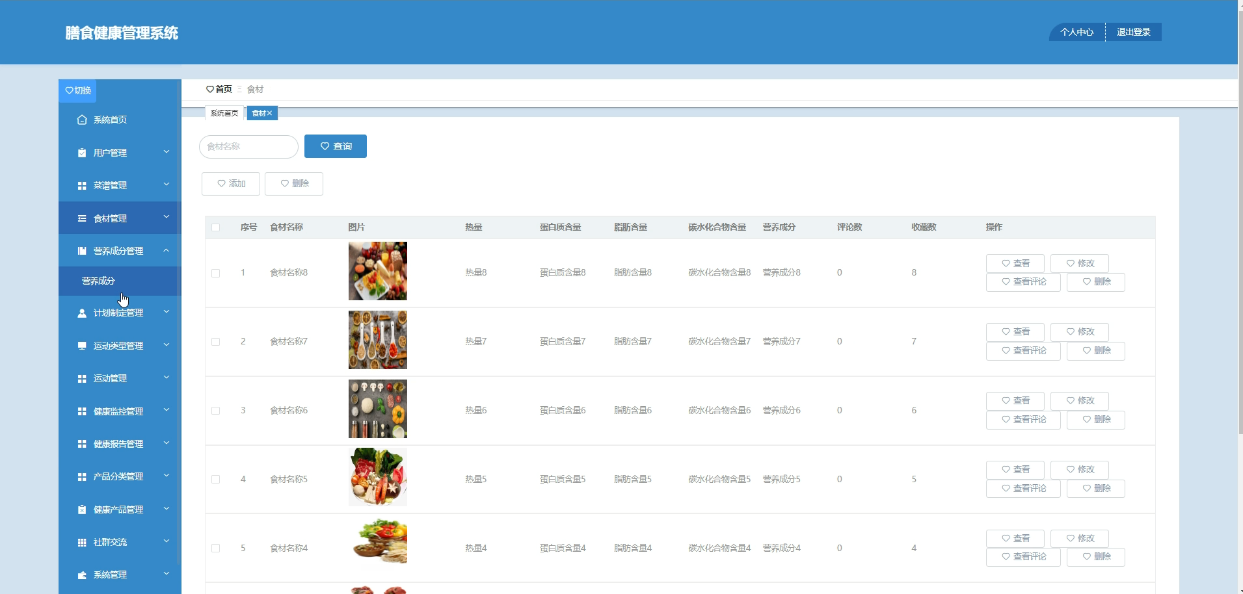The height and width of the screenshot is (594, 1243).
Task: Click the person icon beside 计划制定管理
Action: (x=82, y=313)
